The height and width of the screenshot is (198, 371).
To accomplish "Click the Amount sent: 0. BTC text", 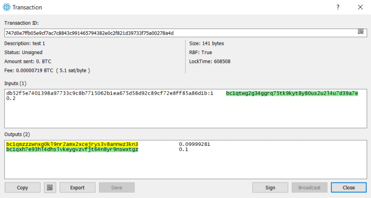I will coord(28,61).
